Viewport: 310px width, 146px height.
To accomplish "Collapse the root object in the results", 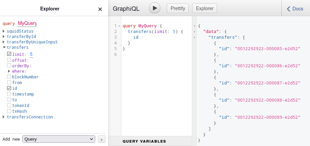I will point(195,26).
